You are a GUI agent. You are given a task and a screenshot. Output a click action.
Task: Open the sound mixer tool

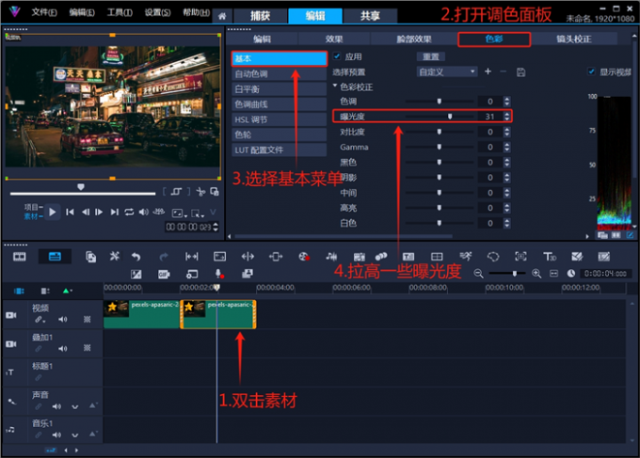click(331, 257)
